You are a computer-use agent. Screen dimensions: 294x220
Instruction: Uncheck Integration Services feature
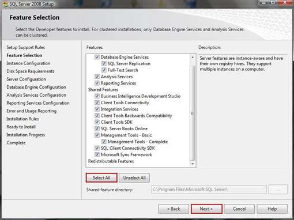(97, 109)
